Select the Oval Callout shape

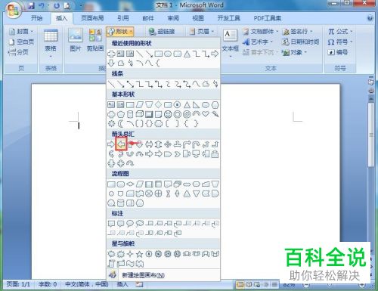click(130, 224)
